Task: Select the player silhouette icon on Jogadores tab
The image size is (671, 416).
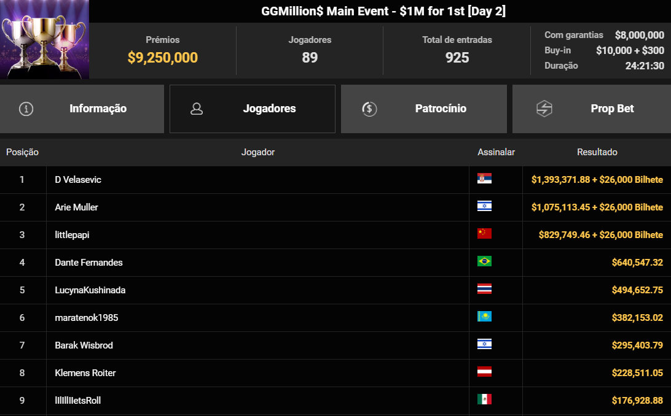Action: (x=197, y=108)
